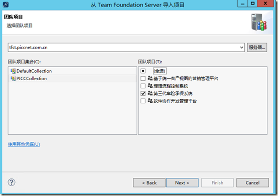Image resolution: width=278 pixels, height=196 pixels.
Task: Click the 第三代车险承保系统 project name
Action: 173,93
